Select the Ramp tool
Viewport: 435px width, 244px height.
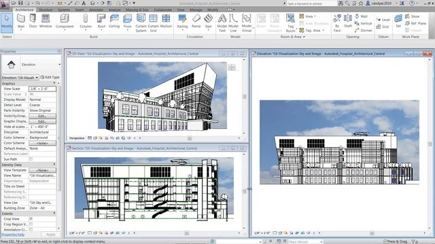pos(196,22)
